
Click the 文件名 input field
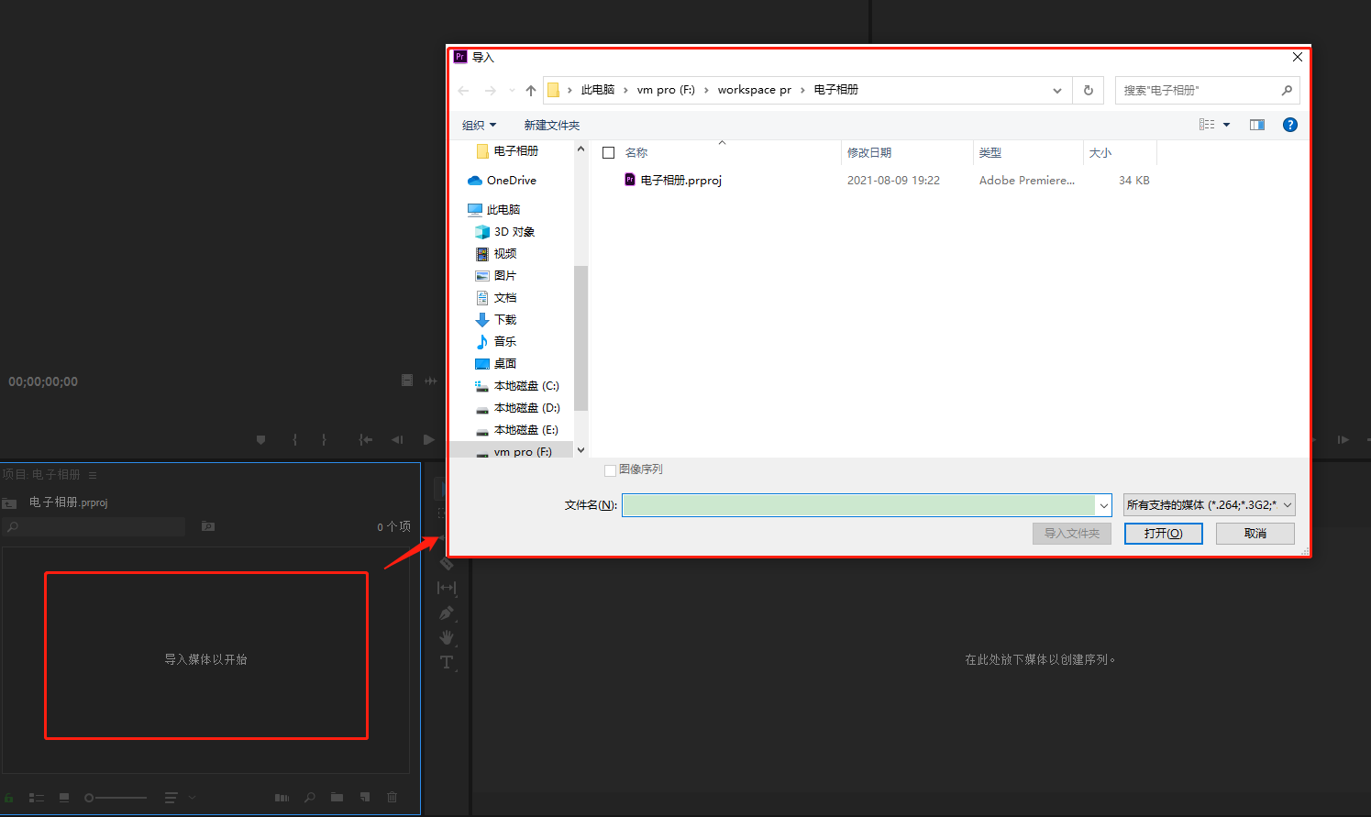(x=859, y=505)
